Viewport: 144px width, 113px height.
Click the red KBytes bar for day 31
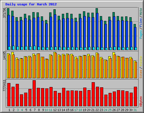pyautogui.click(x=135, y=97)
